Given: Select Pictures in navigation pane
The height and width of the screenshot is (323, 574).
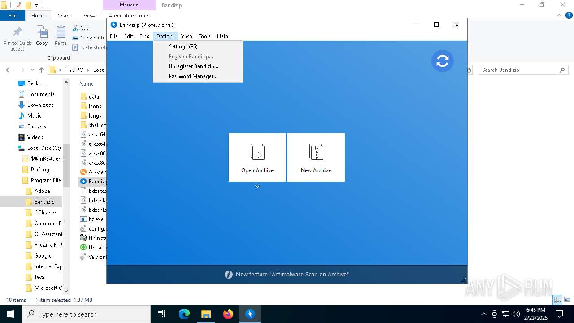Looking at the screenshot, I should 36,127.
